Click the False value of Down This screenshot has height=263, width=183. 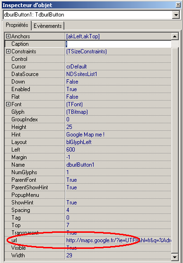[72, 82]
